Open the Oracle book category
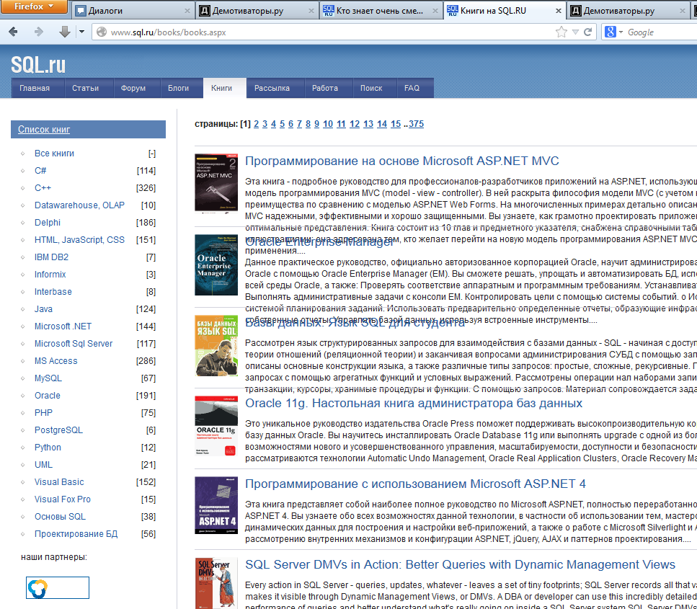Image resolution: width=697 pixels, height=609 pixels. coord(48,396)
